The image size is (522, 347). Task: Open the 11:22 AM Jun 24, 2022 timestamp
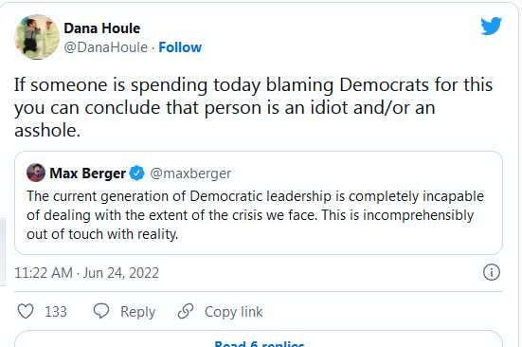click(86, 273)
